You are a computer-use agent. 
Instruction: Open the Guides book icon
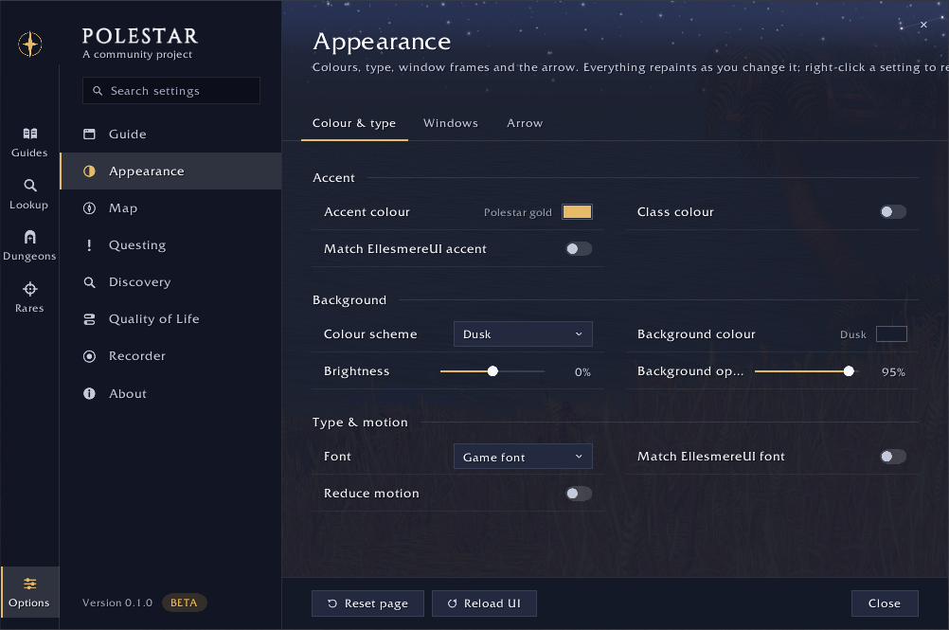click(x=29, y=134)
